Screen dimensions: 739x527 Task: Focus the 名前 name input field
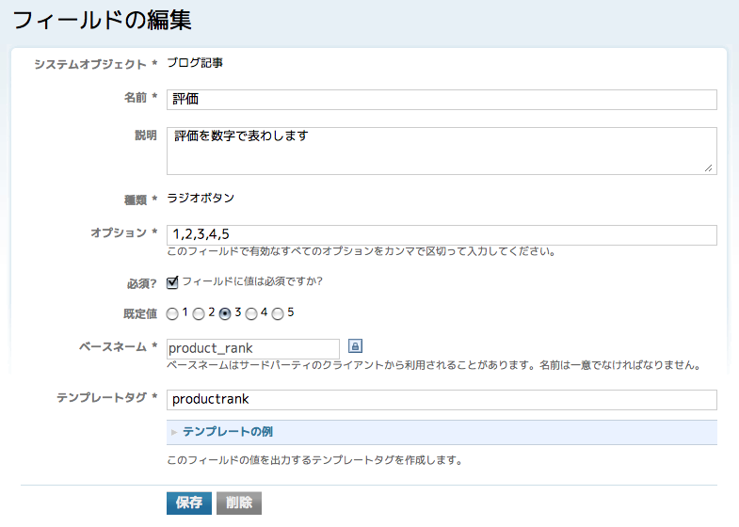coord(442,100)
